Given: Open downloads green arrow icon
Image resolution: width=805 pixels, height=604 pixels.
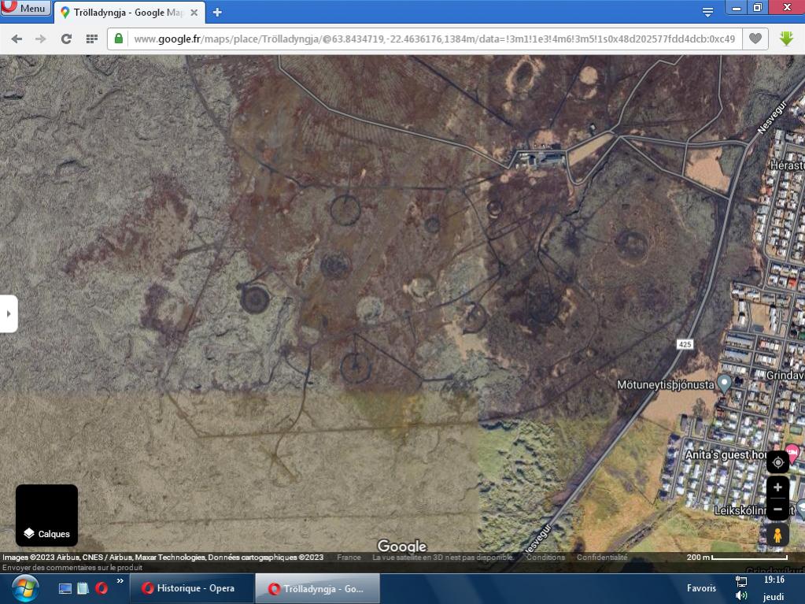Looking at the screenshot, I should [x=787, y=39].
